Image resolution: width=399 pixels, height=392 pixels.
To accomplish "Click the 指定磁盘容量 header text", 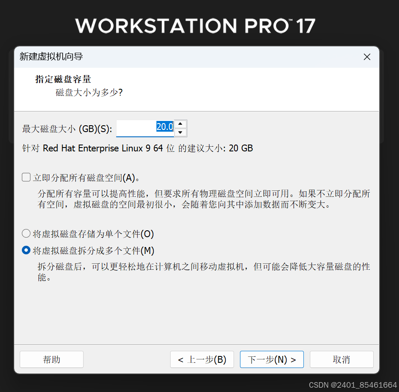I will 63,79.
